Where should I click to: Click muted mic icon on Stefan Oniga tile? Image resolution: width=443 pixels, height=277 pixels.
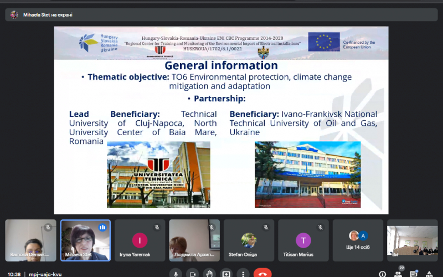266,227
